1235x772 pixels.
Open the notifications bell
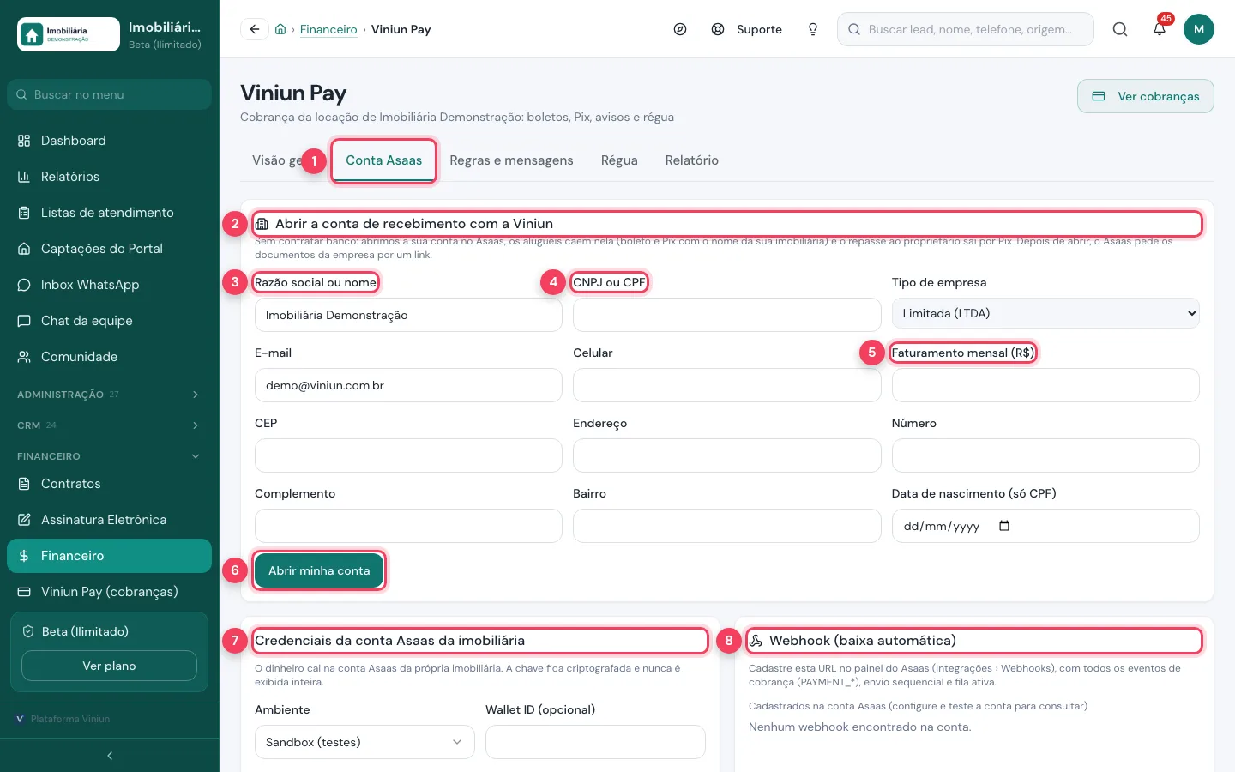pyautogui.click(x=1160, y=29)
